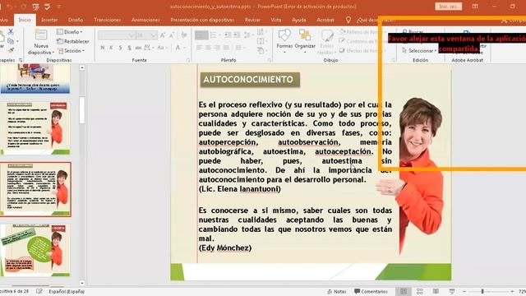Open the Seleccionar dropdown
The height and width of the screenshot is (296, 526).
419,51
